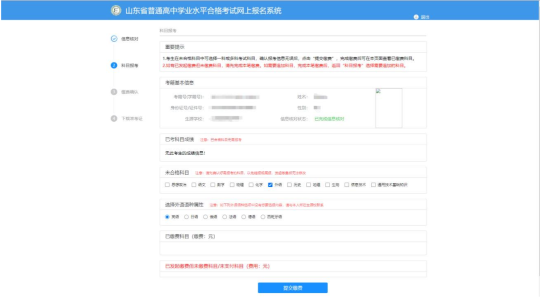Click the broken candidate photo image

(x=388, y=108)
